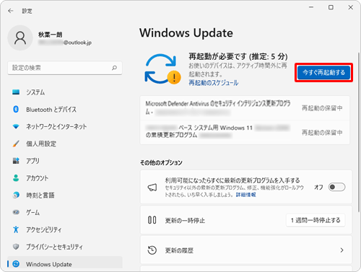Open プライバシーとセキュリティ settings
Screen dimensions: 361x272
click(65, 247)
